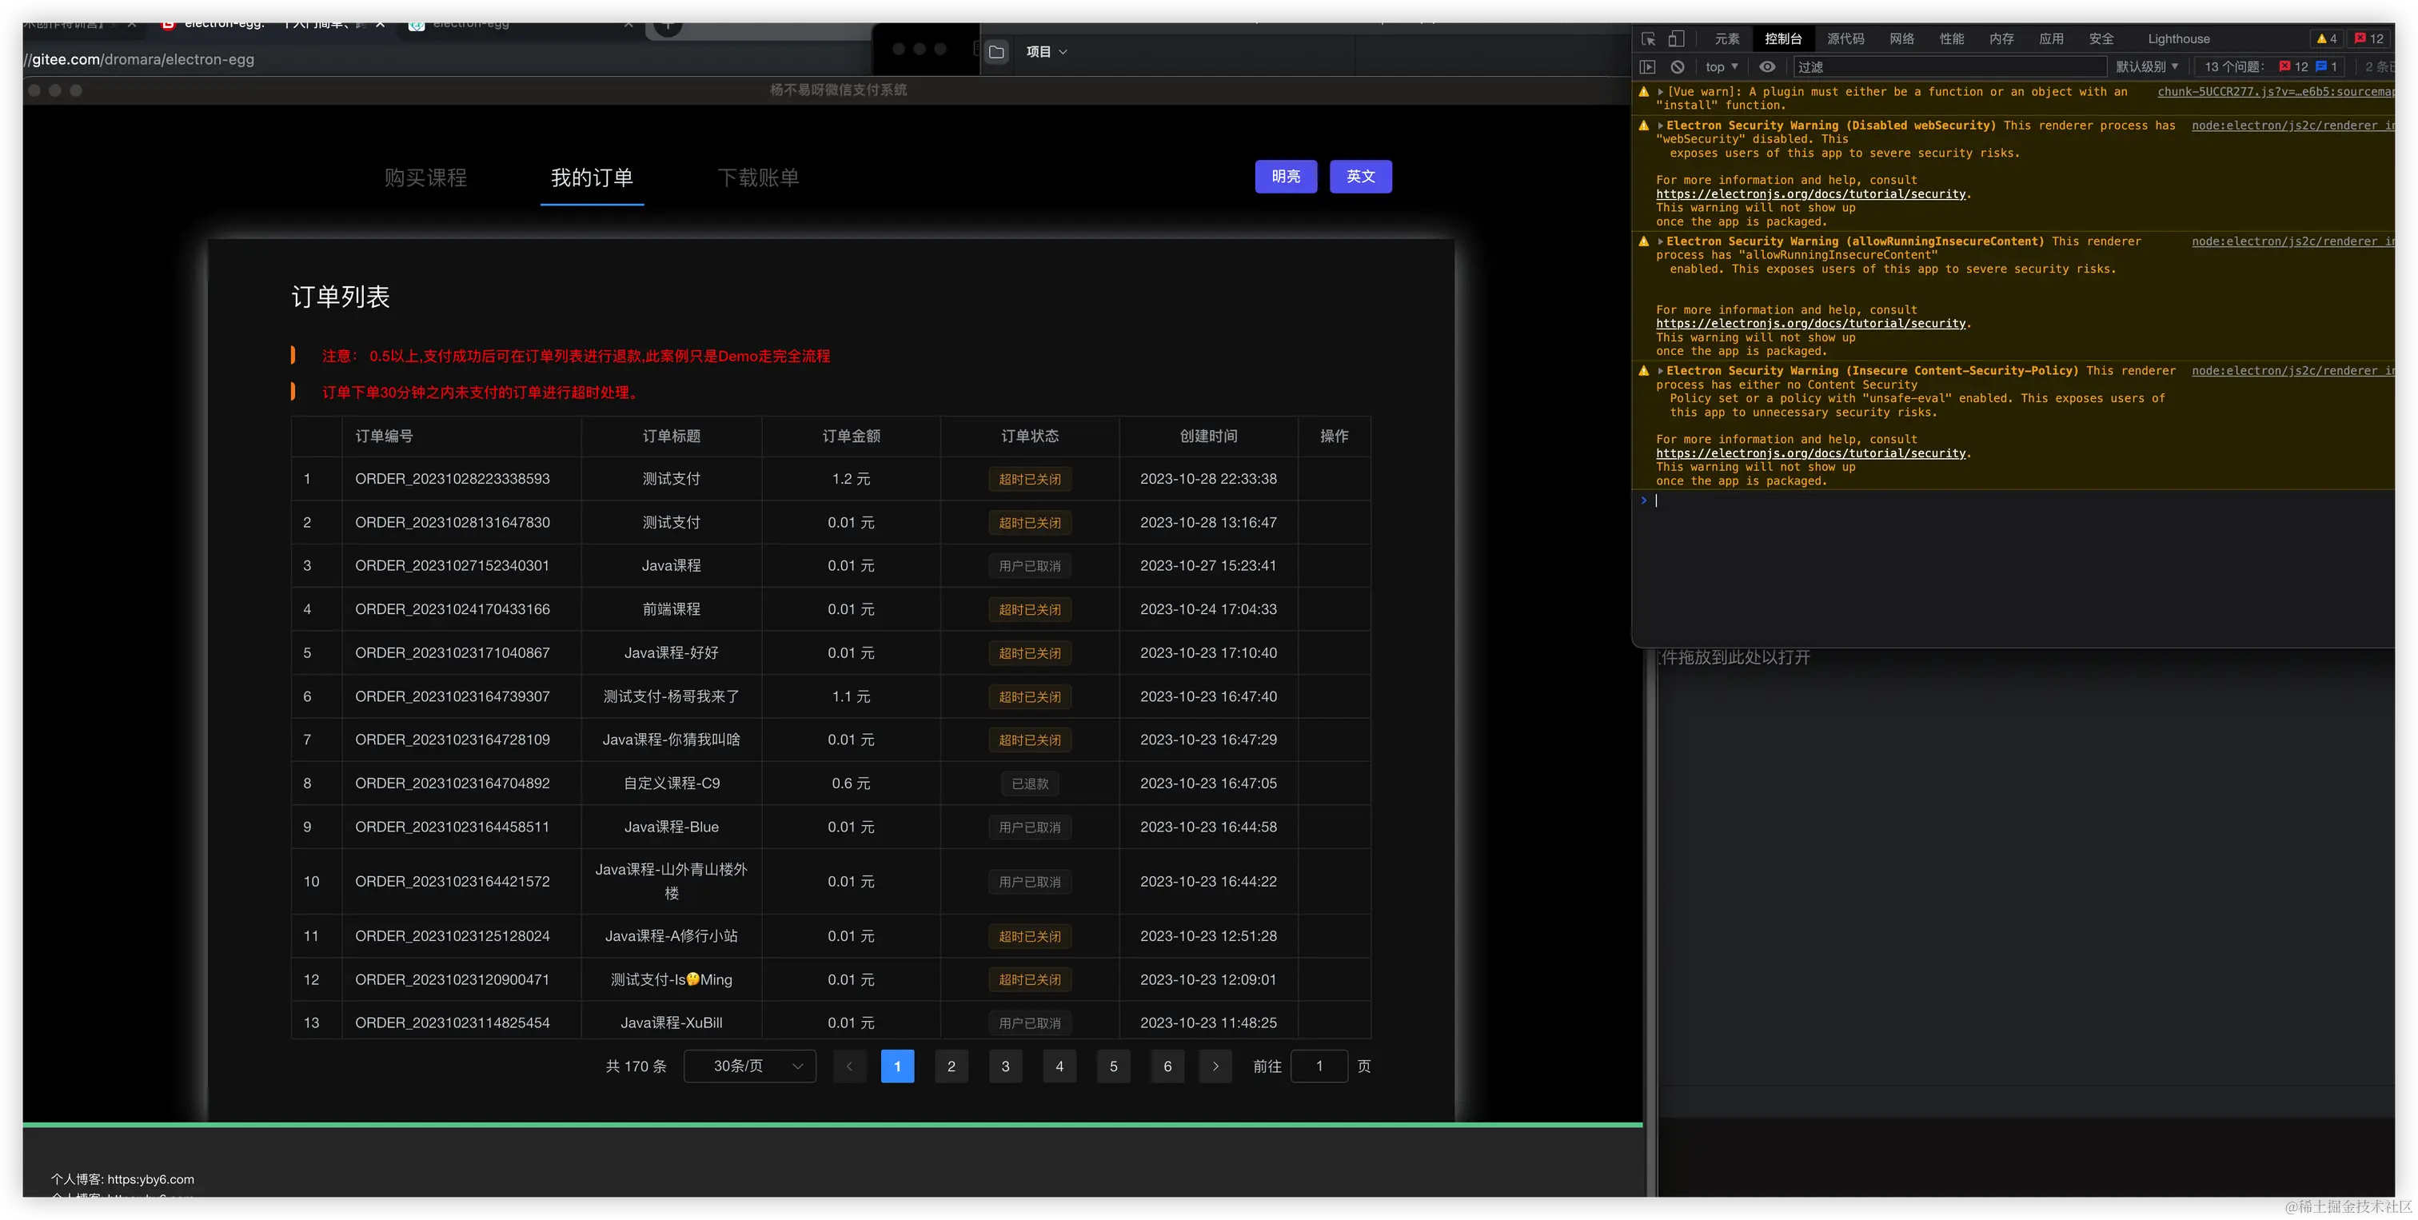The width and height of the screenshot is (2418, 1220).
Task: Switch theme with the 明亮 button
Action: point(1286,177)
